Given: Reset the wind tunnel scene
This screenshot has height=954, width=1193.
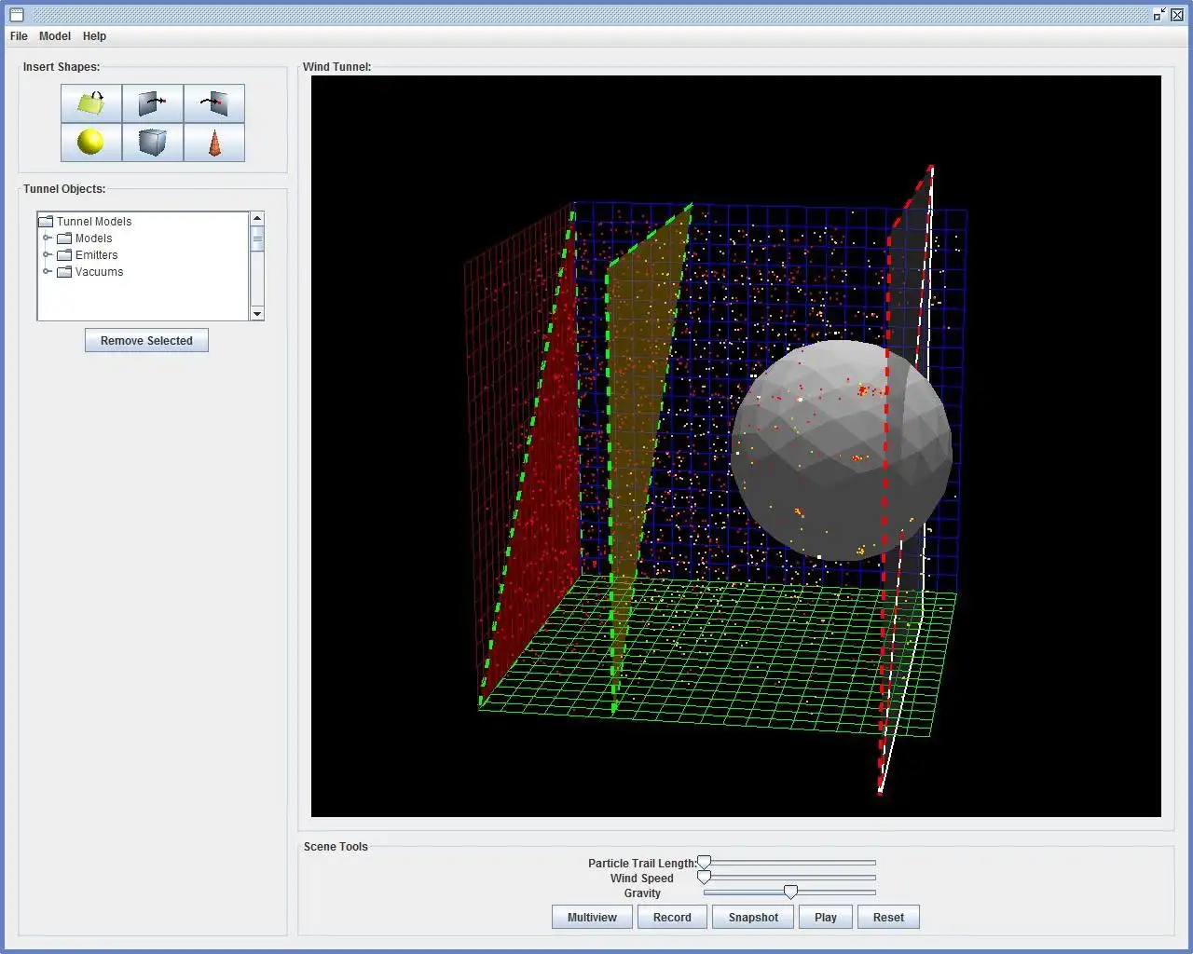Looking at the screenshot, I should click(x=888, y=918).
